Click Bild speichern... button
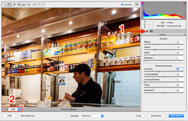 (29, 115)
